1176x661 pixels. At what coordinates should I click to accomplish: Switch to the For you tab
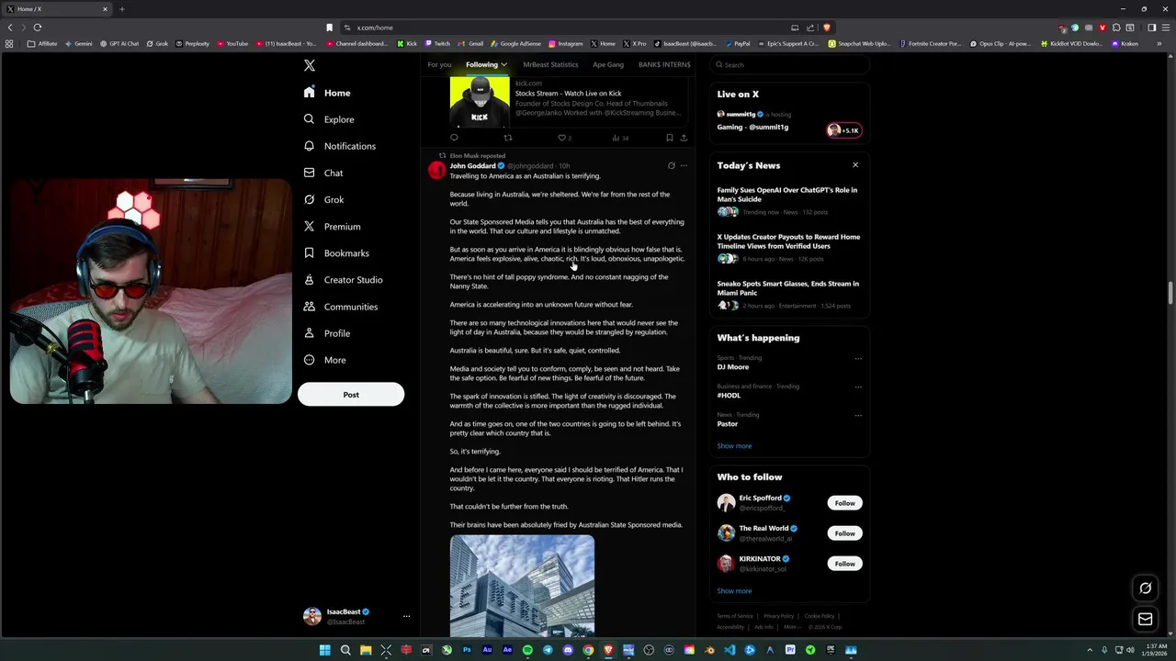[439, 65]
